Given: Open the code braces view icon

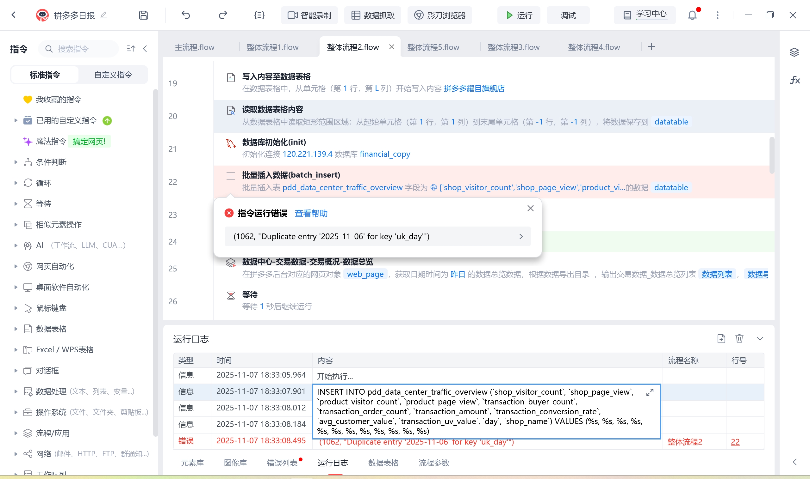Looking at the screenshot, I should coord(259,15).
